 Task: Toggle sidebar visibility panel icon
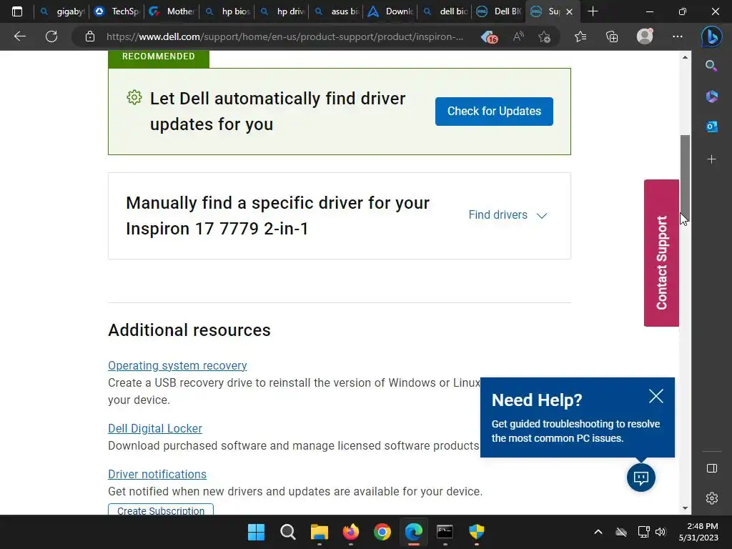(x=711, y=468)
